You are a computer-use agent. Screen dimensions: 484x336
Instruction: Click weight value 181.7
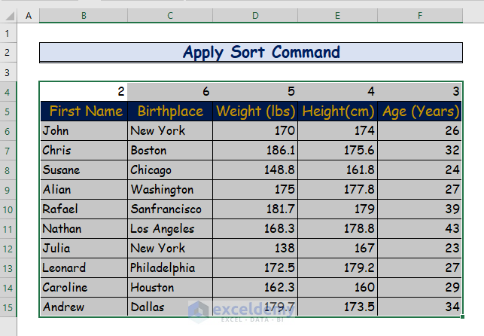[255, 209]
